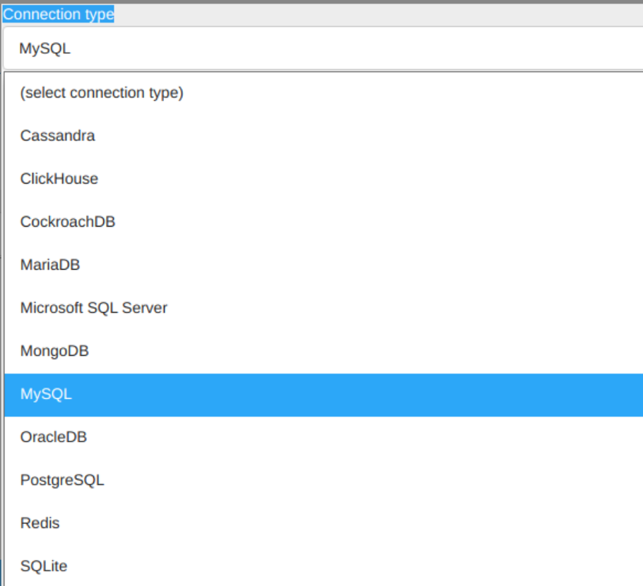
Task: Select the '(select connection type)' placeholder option
Action: pos(324,93)
